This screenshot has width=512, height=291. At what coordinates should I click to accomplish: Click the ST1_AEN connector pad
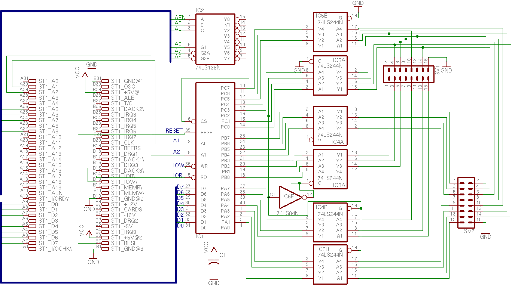tap(33, 193)
